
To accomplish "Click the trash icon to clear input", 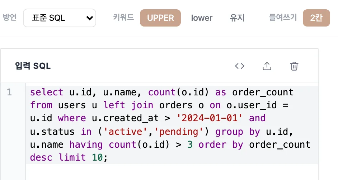I will pos(294,66).
